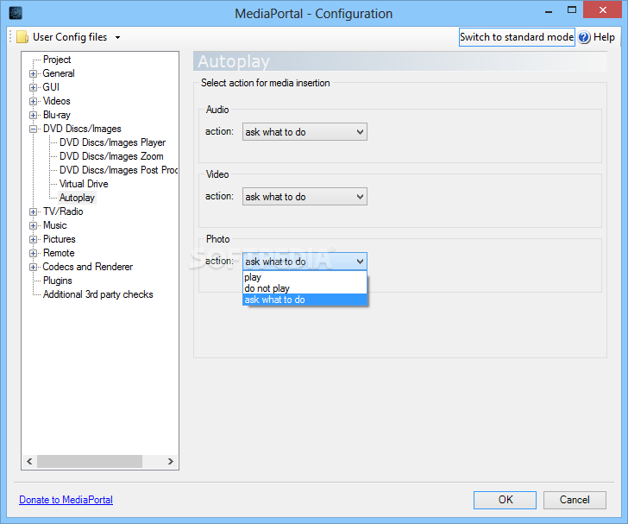Select the Codecs and Renderer label
Viewport: 628px width, 524px height.
pos(88,267)
